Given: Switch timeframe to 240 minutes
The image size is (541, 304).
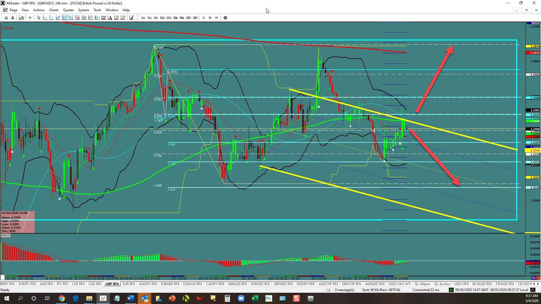Looking at the screenshot, I should (188, 18).
